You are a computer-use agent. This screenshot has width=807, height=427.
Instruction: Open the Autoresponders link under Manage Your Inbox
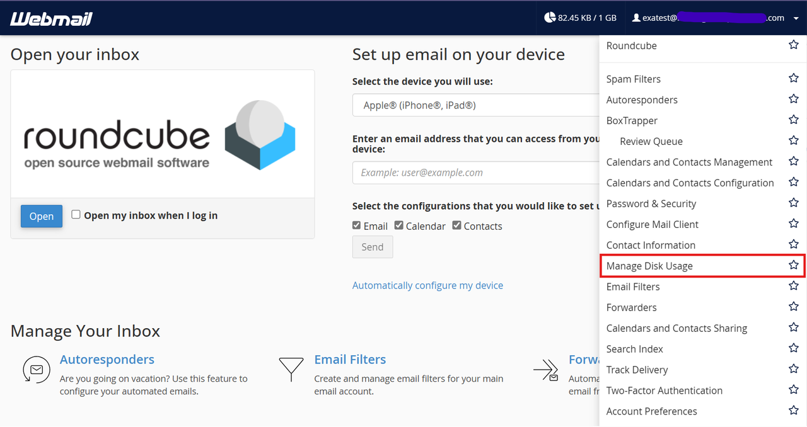tap(107, 360)
